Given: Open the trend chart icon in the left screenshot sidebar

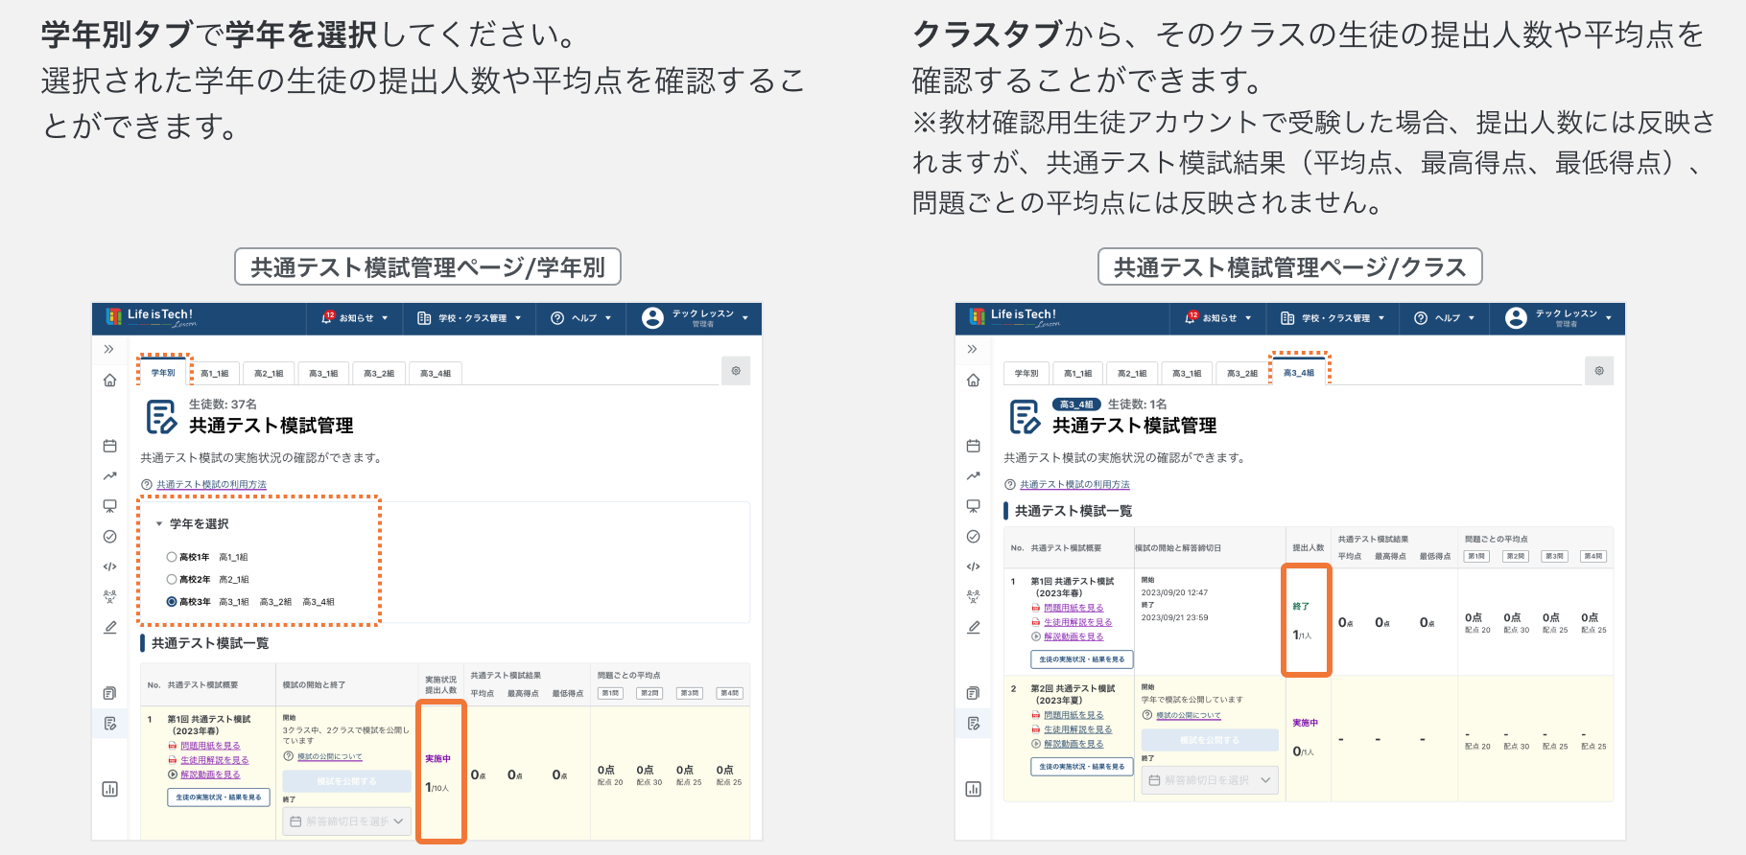Looking at the screenshot, I should [109, 475].
